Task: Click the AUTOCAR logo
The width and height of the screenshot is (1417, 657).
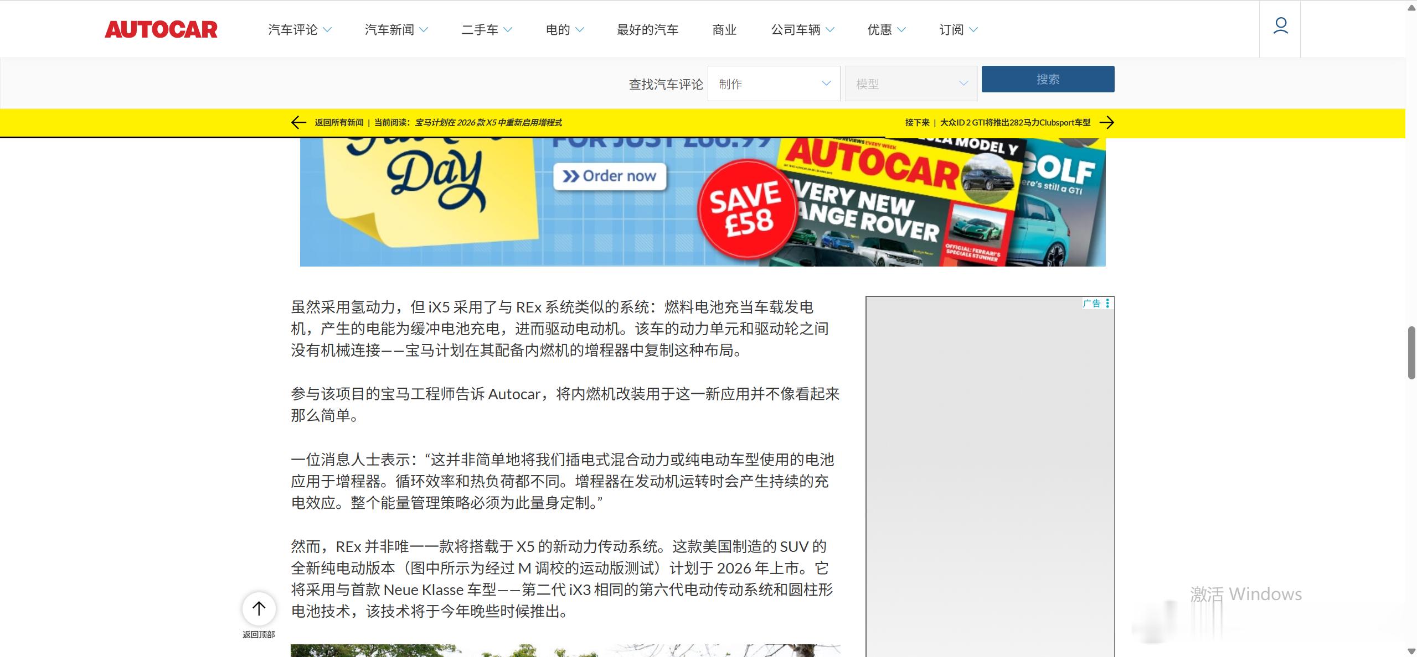Action: 161,30
